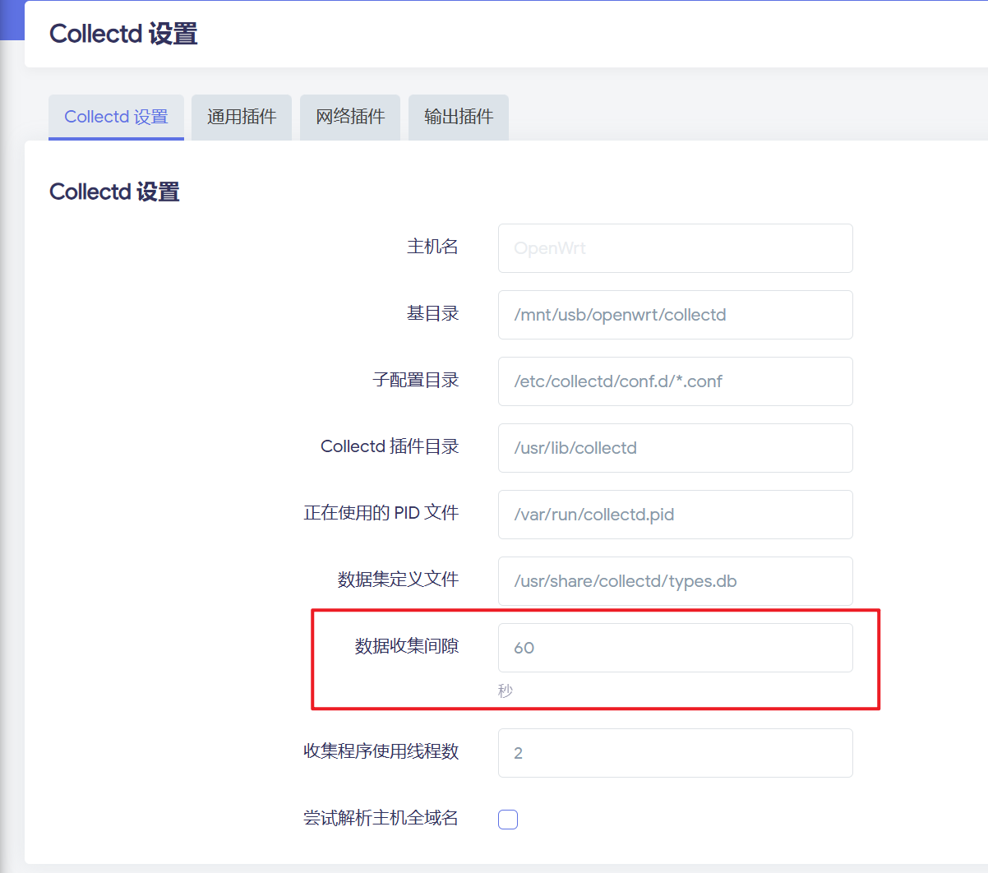The width and height of the screenshot is (988, 873).
Task: Switch to the Collectd 设置 tab
Action: tap(116, 117)
